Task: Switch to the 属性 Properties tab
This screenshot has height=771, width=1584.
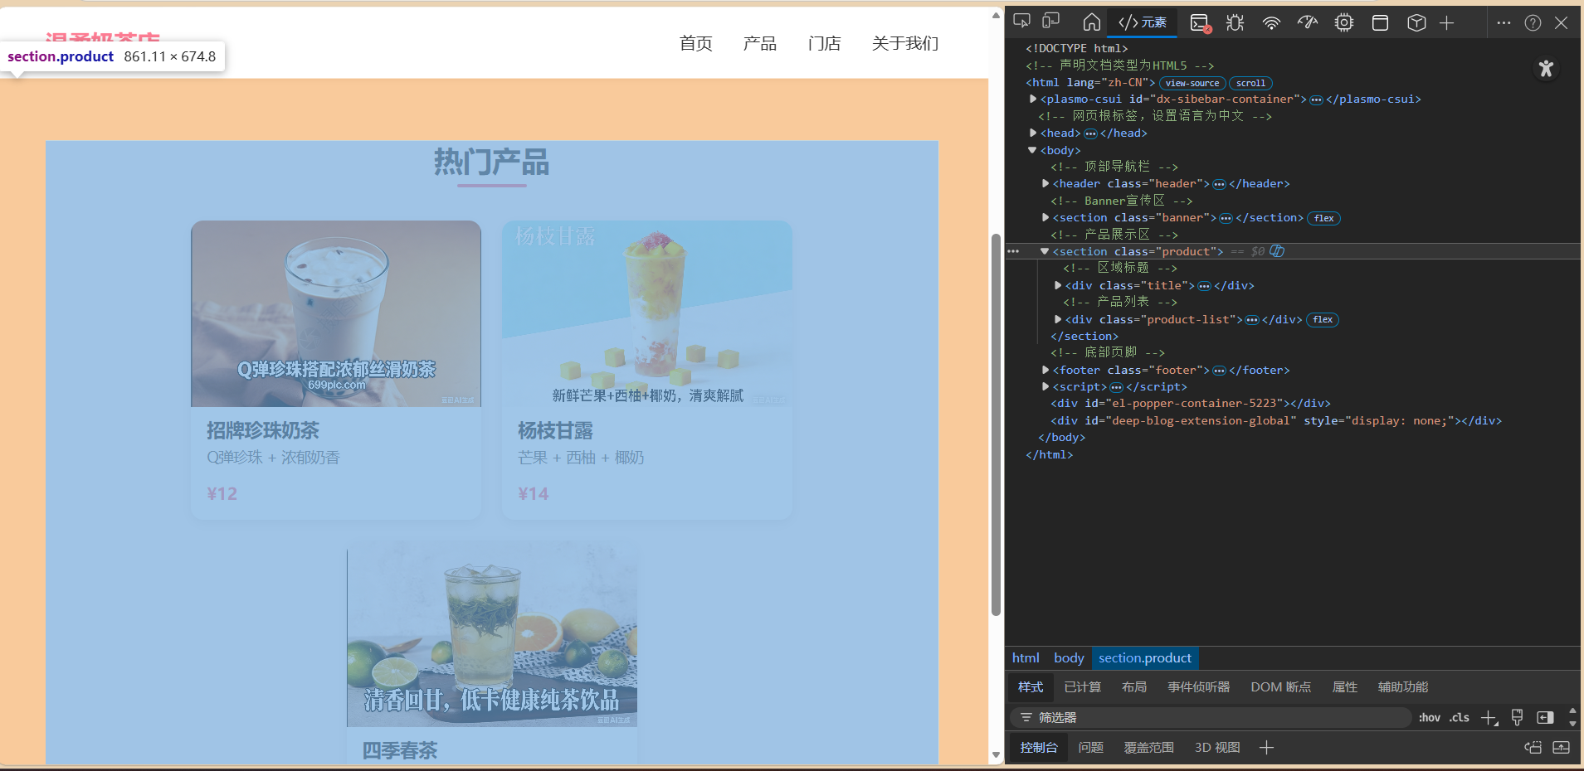Action: tap(1345, 686)
